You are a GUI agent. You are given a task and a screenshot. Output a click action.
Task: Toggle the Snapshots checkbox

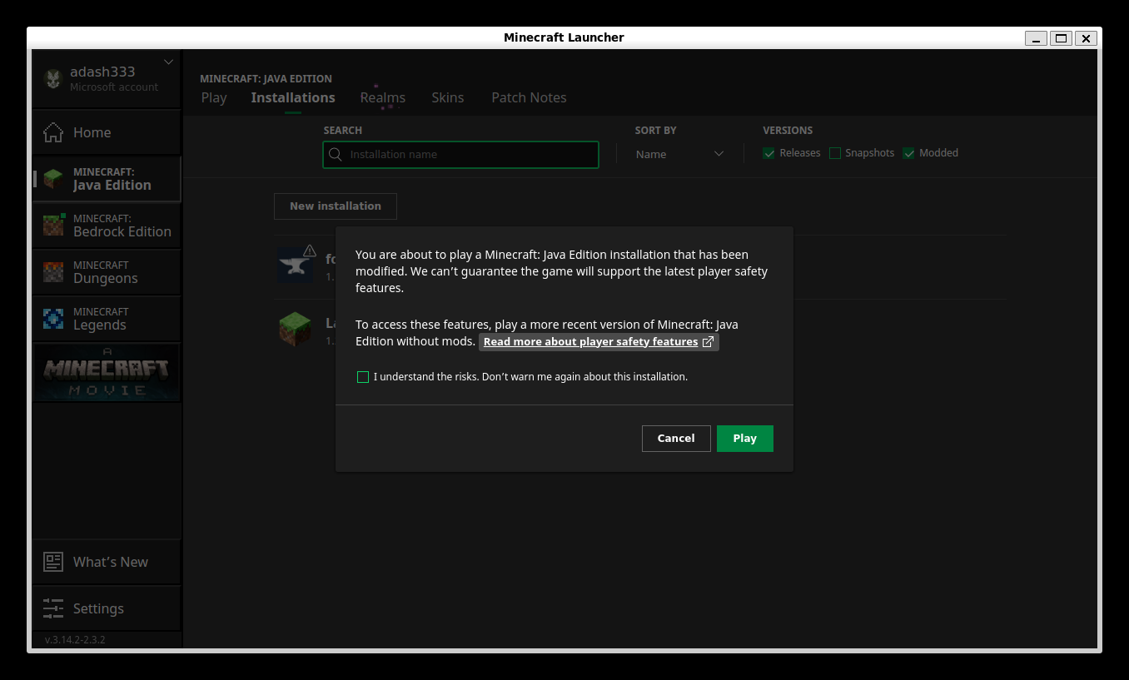pyautogui.click(x=835, y=153)
